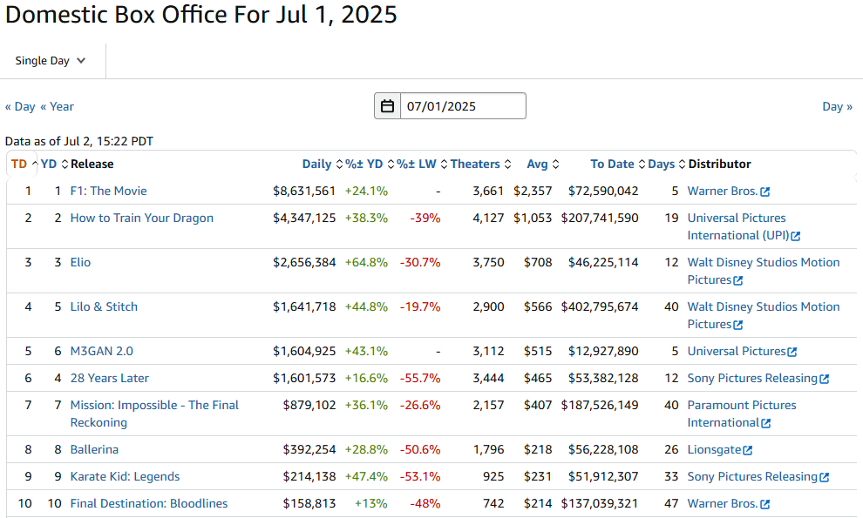Open Universal Pictures distributor for M3GAN 2.0
Image resolution: width=863 pixels, height=518 pixels.
pos(737,351)
